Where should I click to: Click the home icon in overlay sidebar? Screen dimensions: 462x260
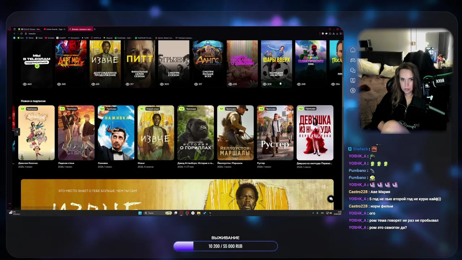click(x=353, y=50)
